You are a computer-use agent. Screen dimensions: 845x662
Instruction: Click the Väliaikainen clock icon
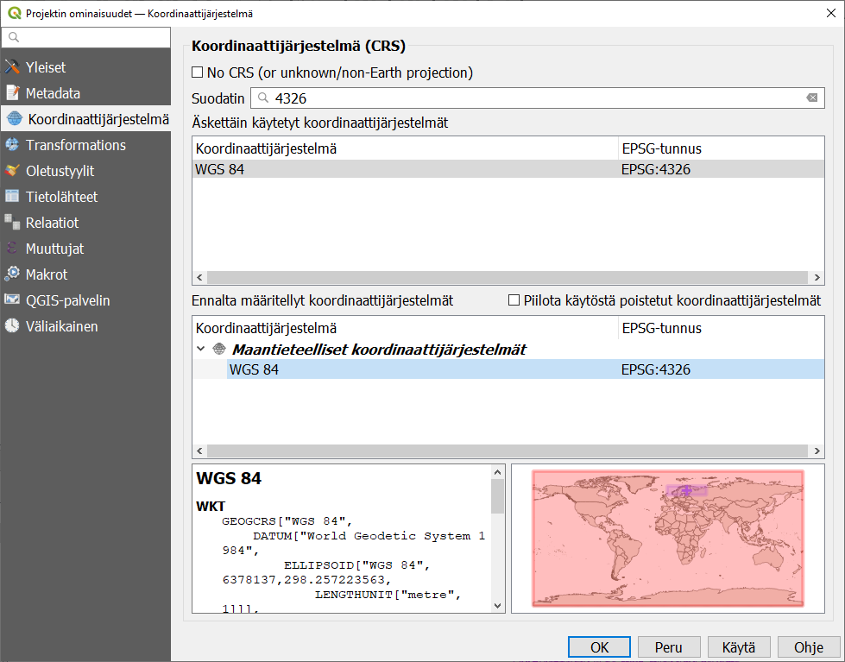12,326
